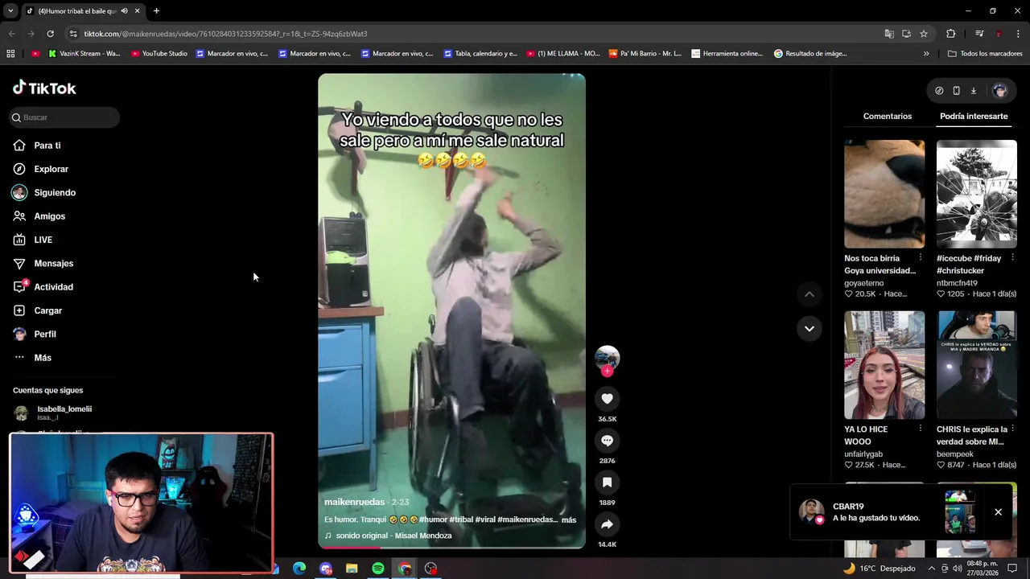Open the CBAR19 notification avatar
The image size is (1030, 579).
pos(811,511)
